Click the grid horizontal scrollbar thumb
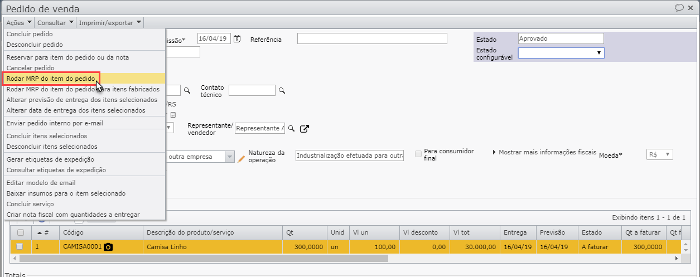 pos(203,259)
